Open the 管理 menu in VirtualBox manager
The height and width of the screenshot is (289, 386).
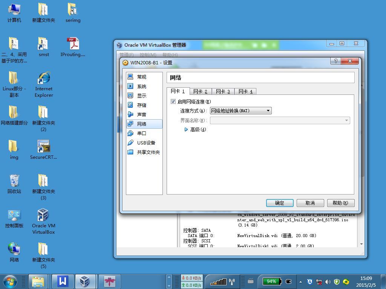click(x=127, y=55)
